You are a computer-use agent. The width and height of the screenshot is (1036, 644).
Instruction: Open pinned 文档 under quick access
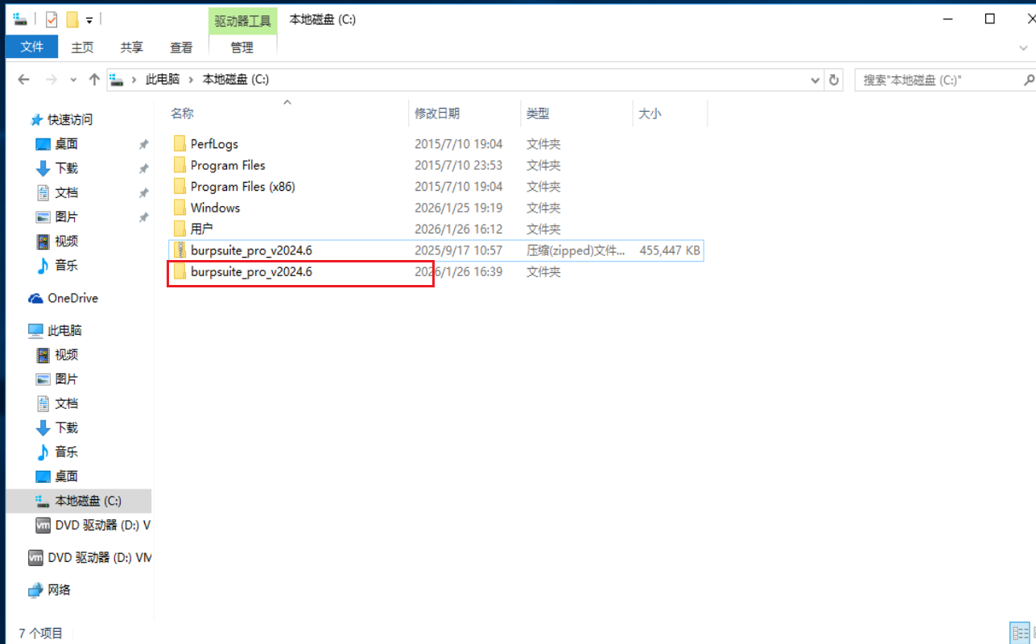(x=67, y=192)
